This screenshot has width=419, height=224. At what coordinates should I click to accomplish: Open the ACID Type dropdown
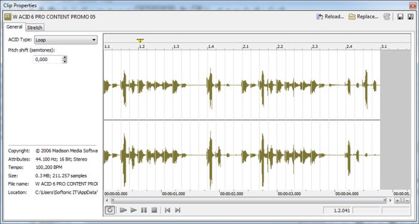pyautogui.click(x=66, y=40)
